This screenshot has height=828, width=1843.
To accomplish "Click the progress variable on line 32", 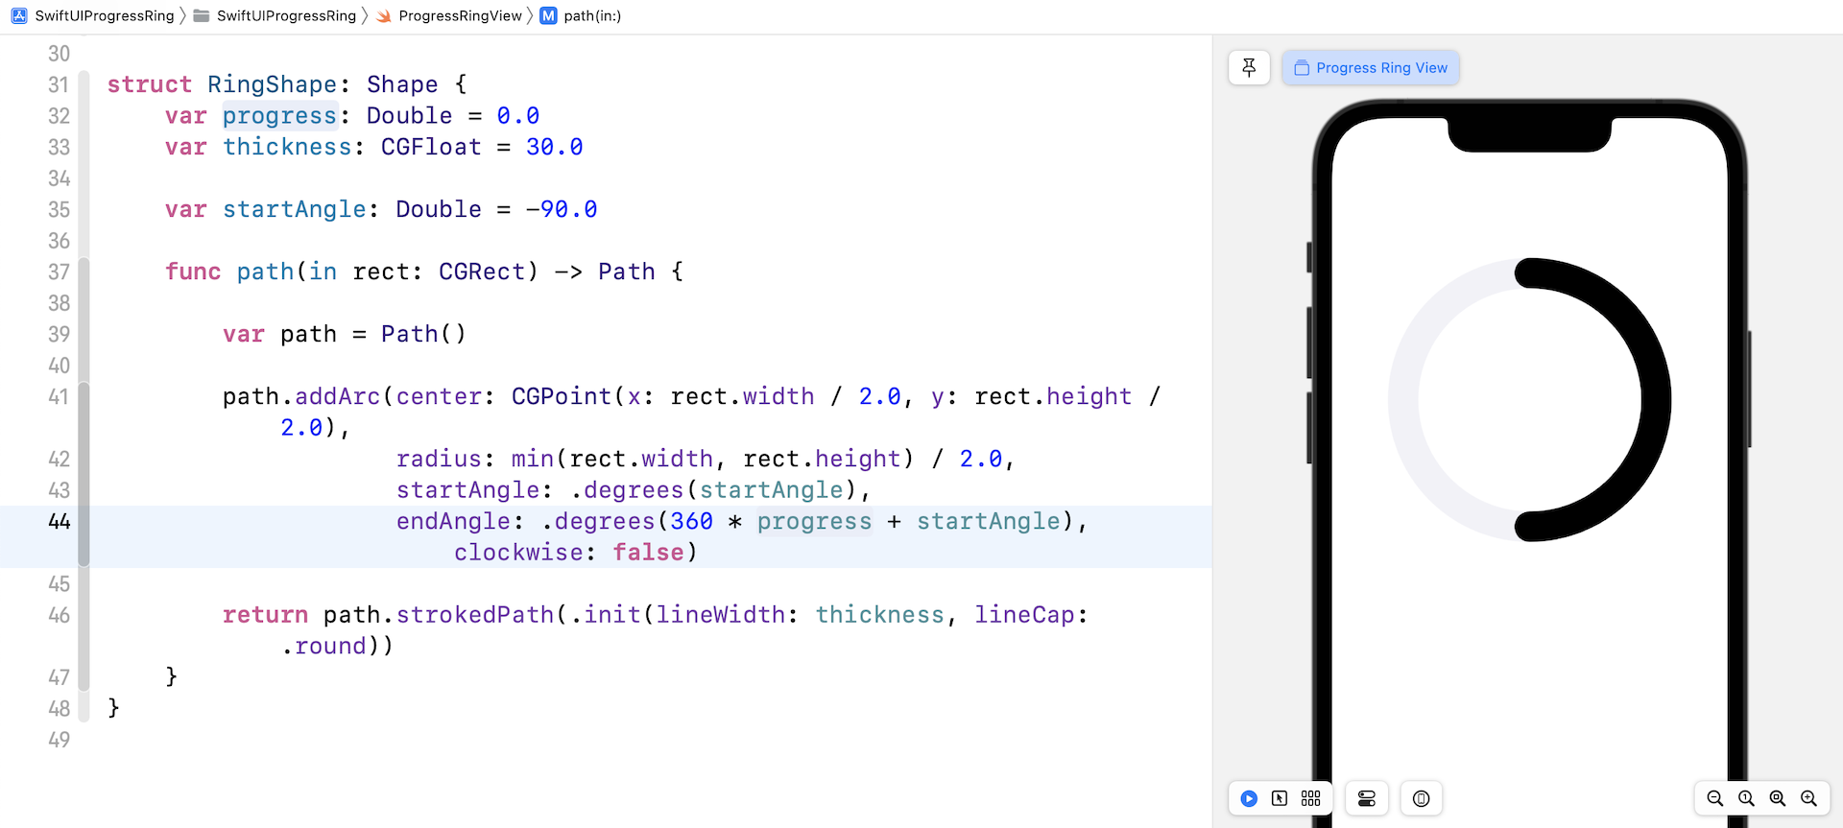I will coord(279,116).
